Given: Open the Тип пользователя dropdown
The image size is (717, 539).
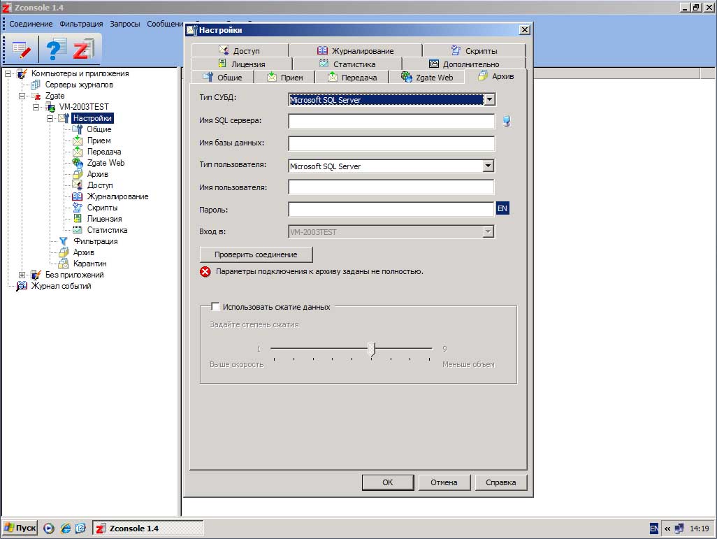Looking at the screenshot, I should (x=488, y=166).
